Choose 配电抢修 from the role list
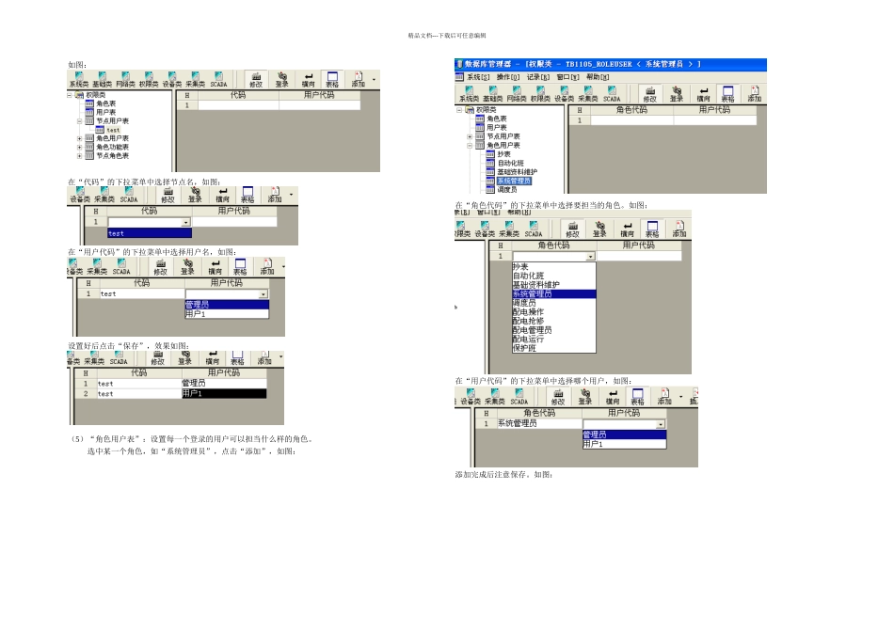Image resolution: width=894 pixels, height=632 pixels. 528,321
